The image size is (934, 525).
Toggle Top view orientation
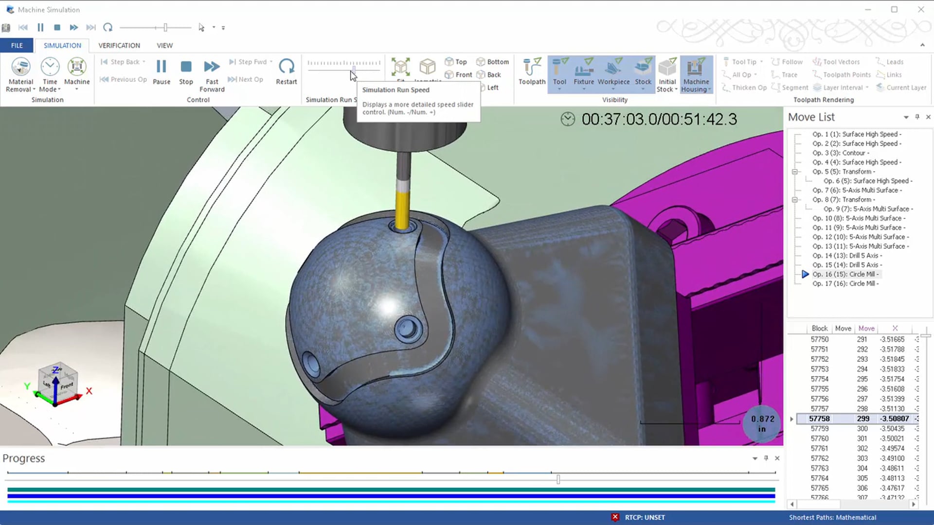pos(456,62)
